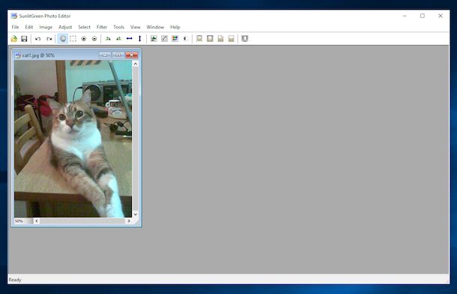Open the Adjust menu
The height and width of the screenshot is (294, 457).
pos(65,27)
